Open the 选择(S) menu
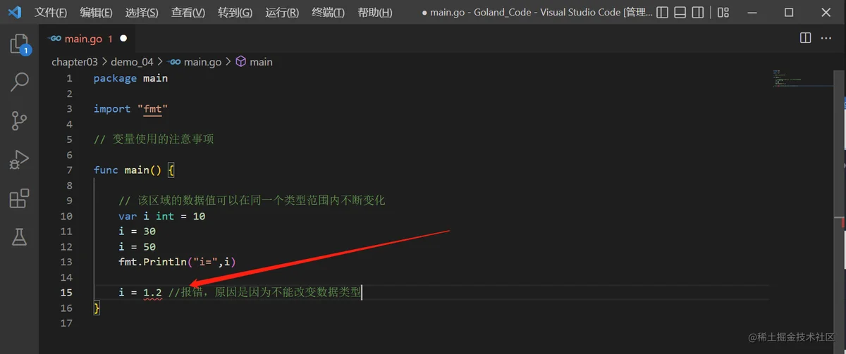The height and width of the screenshot is (354, 846). [142, 13]
